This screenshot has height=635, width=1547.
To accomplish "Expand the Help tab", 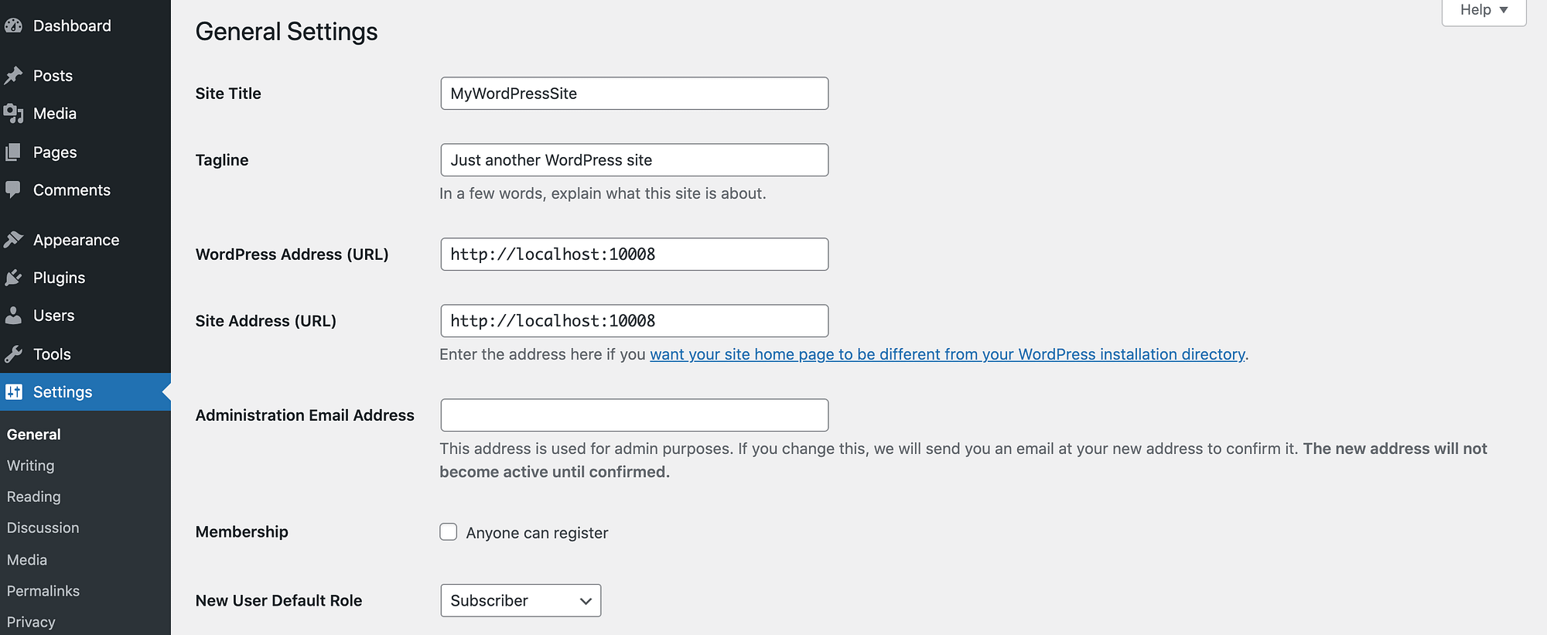I will [x=1484, y=11].
